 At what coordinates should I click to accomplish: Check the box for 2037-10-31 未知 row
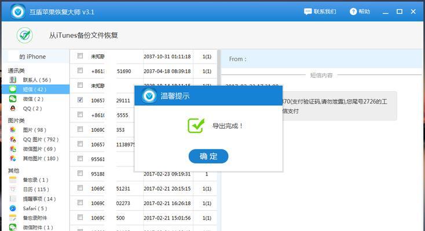coord(80,55)
